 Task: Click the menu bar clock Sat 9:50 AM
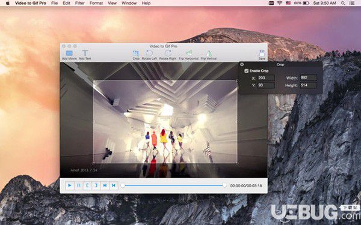tap(325, 3)
